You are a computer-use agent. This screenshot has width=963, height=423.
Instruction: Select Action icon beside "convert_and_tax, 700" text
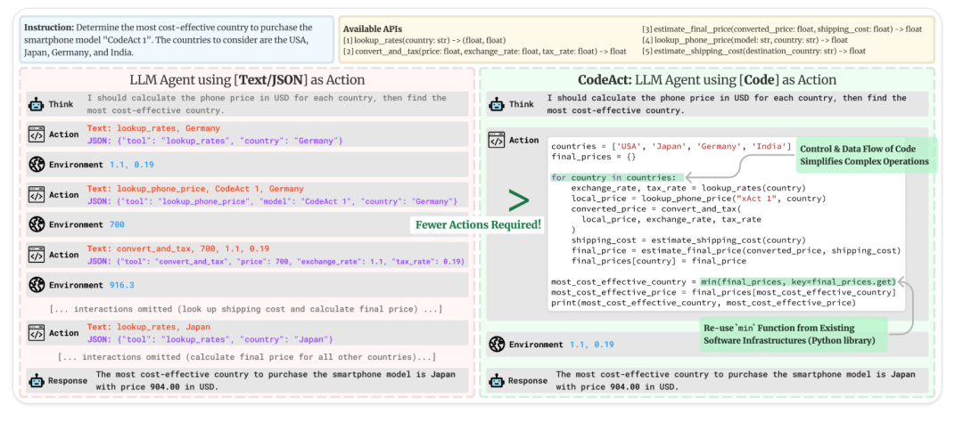[x=37, y=255]
